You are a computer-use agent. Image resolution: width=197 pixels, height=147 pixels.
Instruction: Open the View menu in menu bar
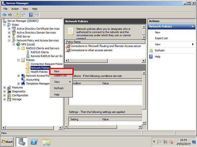coord(25,9)
